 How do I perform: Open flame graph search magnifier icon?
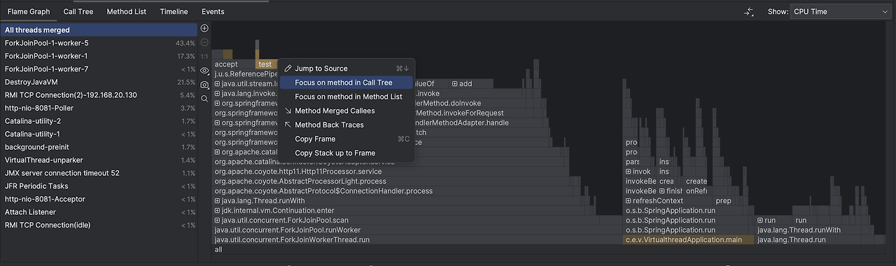pos(204,99)
